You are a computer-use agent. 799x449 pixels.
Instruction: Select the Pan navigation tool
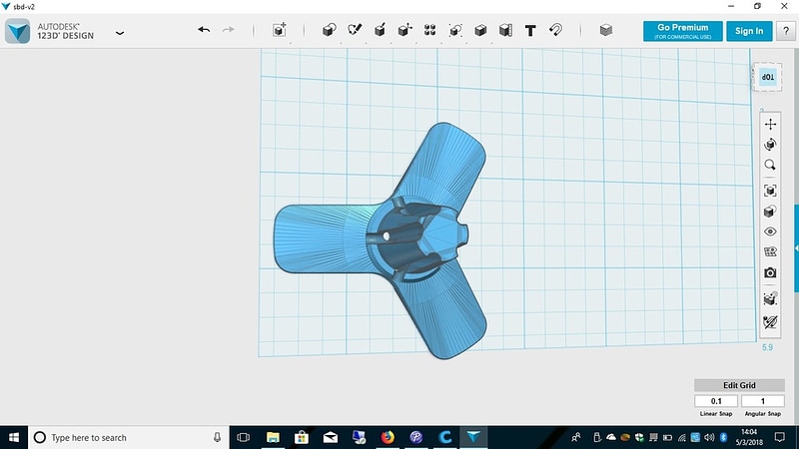[x=770, y=124]
